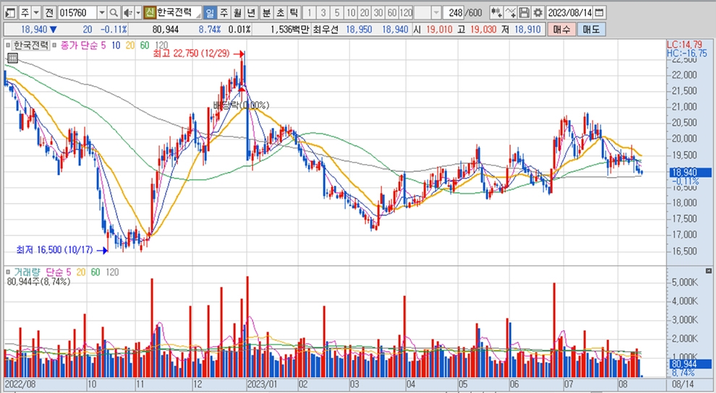716x393 pixels.
Task: Open chart settings gear icon
Action: pos(538,12)
